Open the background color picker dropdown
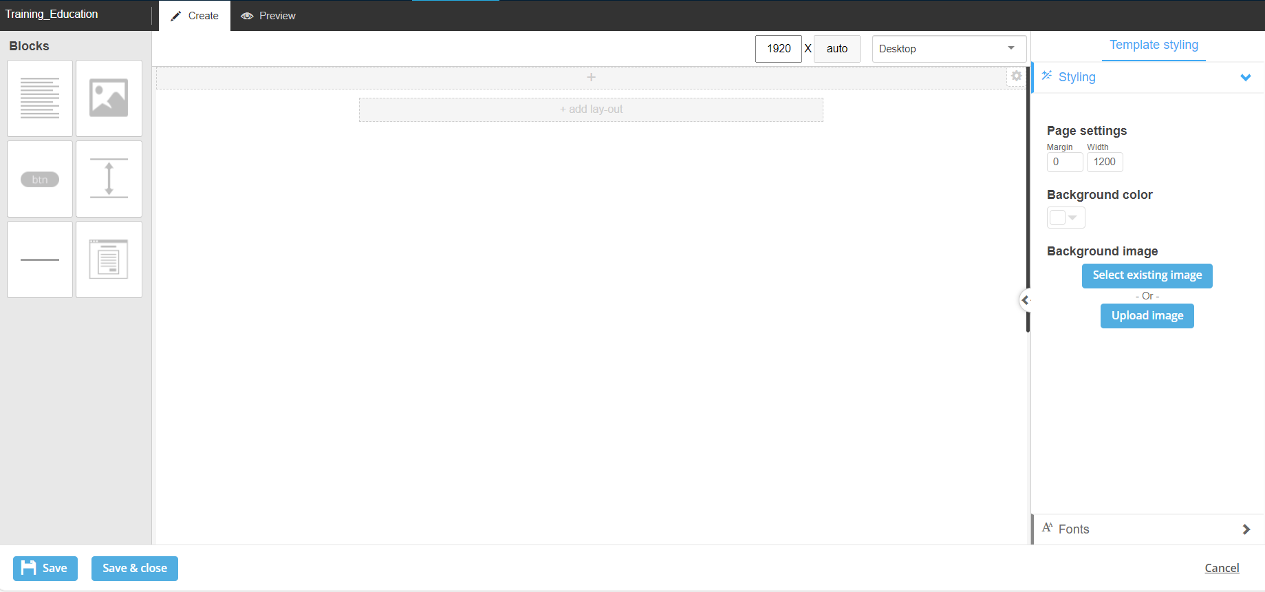The image size is (1265, 592). pyautogui.click(x=1066, y=218)
